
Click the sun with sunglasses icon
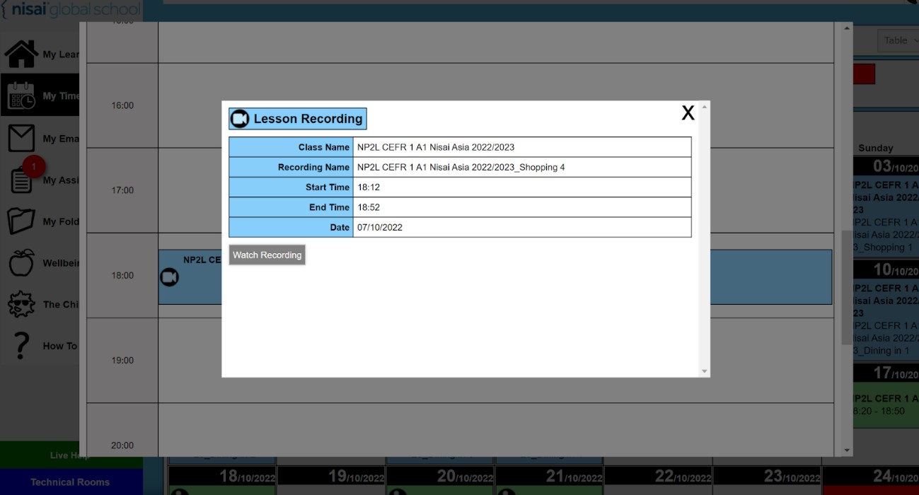click(21, 304)
